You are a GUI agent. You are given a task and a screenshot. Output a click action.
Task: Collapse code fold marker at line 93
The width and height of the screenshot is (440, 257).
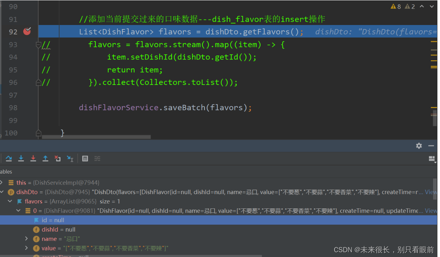pyautogui.click(x=38, y=44)
